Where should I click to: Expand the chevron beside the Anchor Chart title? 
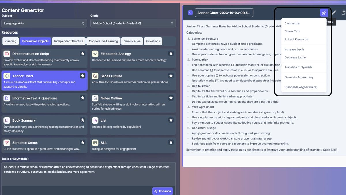[x=190, y=12]
